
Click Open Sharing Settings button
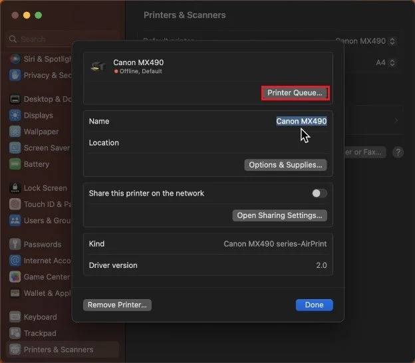[279, 215]
